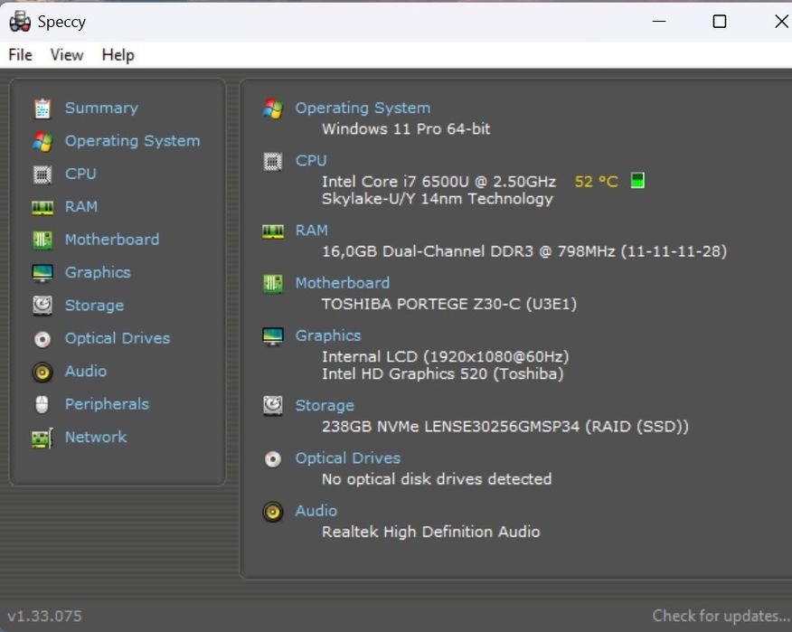Screen dimensions: 792x632
Task: Click 16,0GB Dual-Channel DDR3 text
Action: (524, 251)
